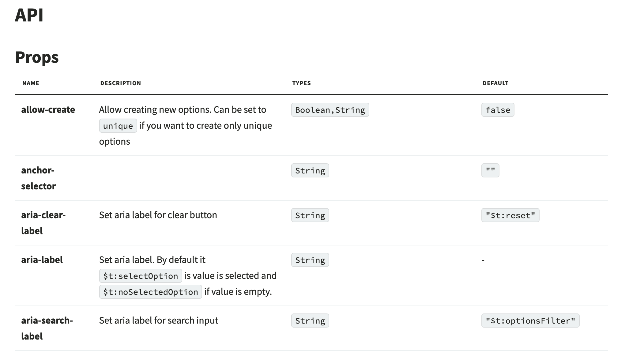Click the TYPES column header
Screen dimensions: 629x353
pyautogui.click(x=301, y=83)
